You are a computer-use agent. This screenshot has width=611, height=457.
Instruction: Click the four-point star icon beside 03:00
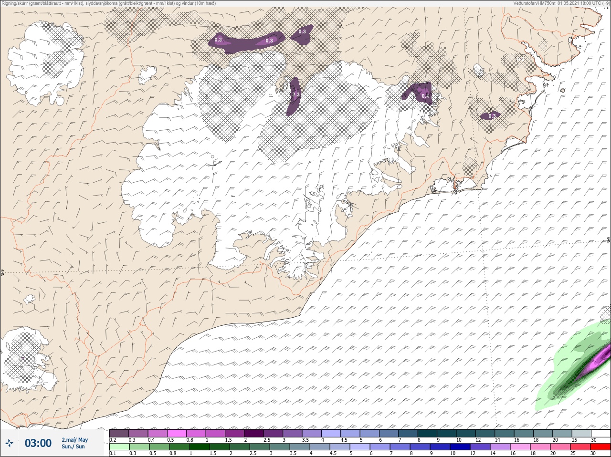(x=9, y=443)
